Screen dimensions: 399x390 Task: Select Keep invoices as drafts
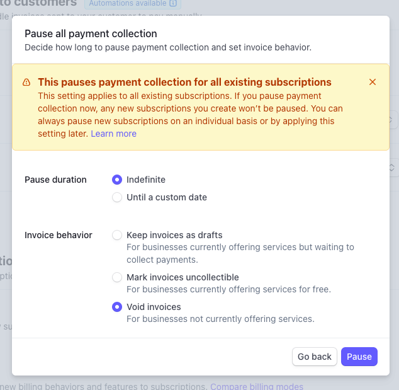pyautogui.click(x=117, y=235)
